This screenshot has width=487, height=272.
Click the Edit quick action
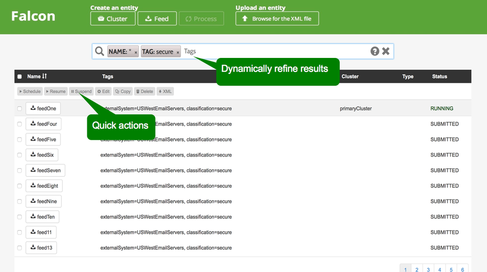click(x=103, y=91)
